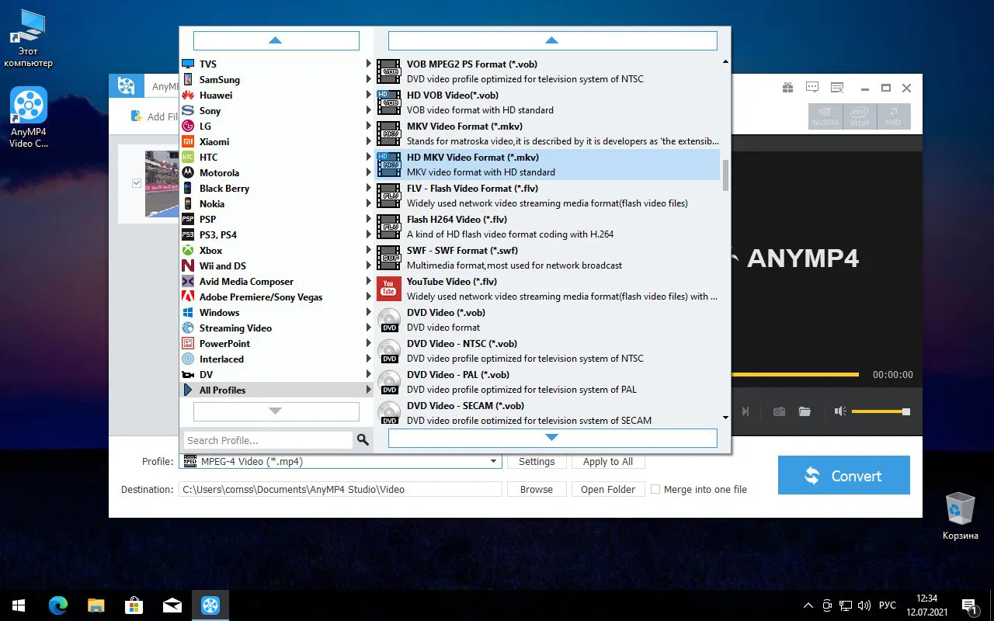Click the down arrow to scroll formats
Screen dimensions: 994x621
pos(551,438)
